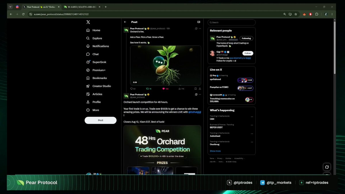
Task: Click the browser back arrow
Action: (x=11, y=14)
